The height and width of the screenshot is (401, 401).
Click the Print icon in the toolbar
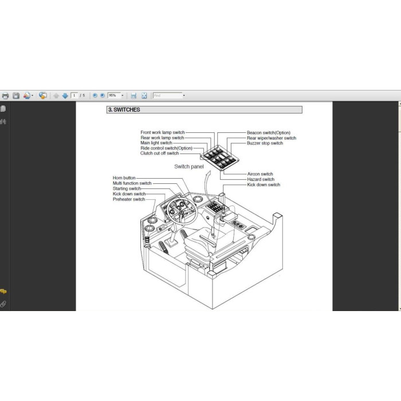[x=5, y=96]
